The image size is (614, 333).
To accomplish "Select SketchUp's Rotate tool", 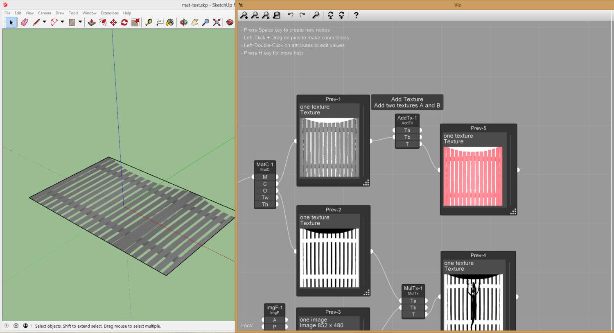I will [123, 23].
